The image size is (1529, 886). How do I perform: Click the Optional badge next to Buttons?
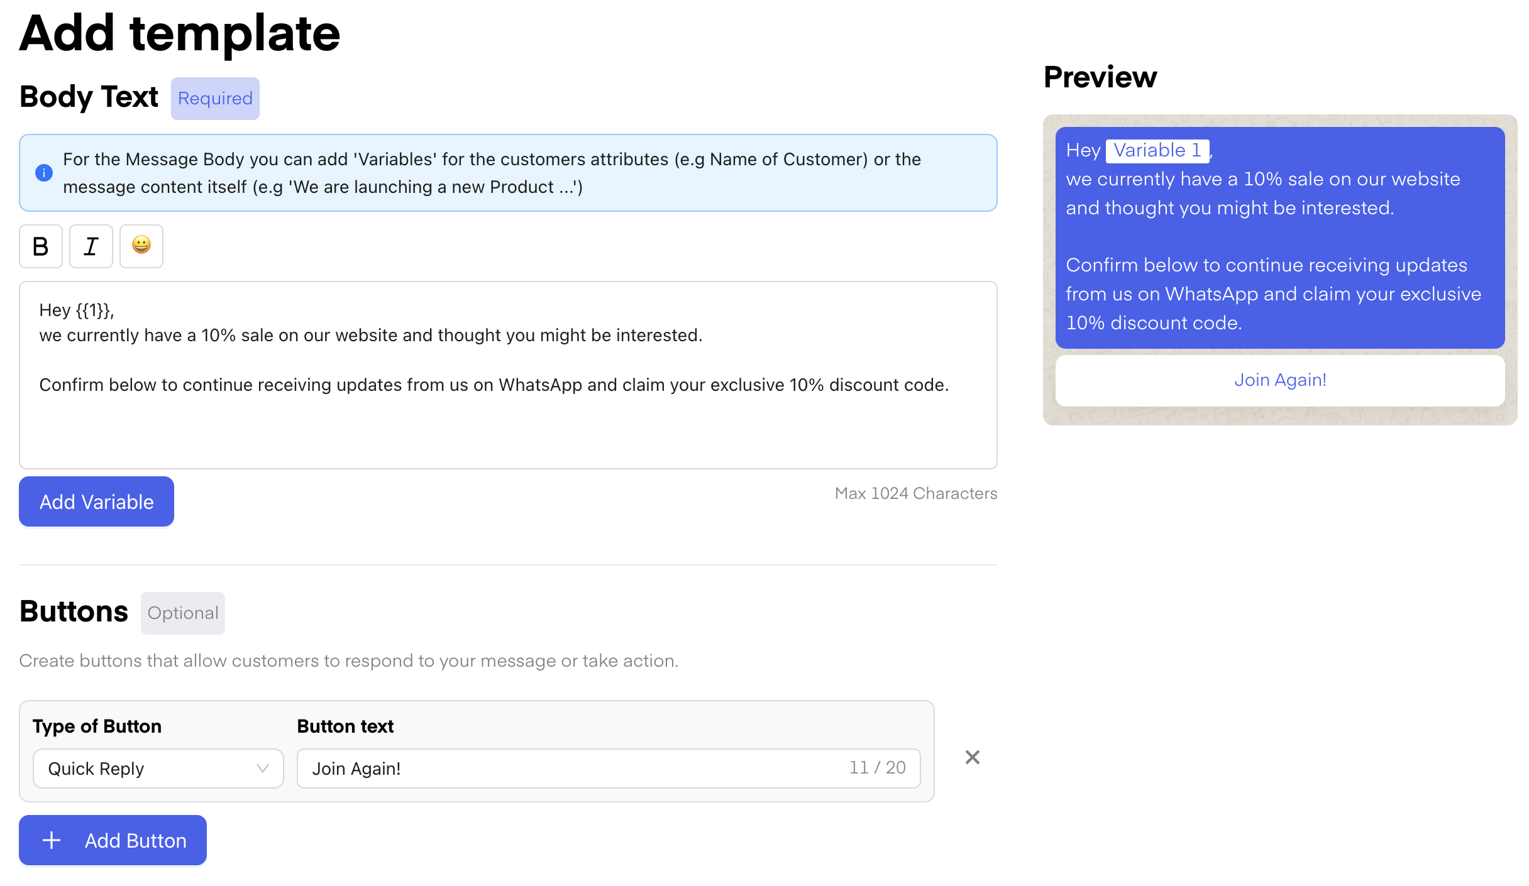coord(183,613)
